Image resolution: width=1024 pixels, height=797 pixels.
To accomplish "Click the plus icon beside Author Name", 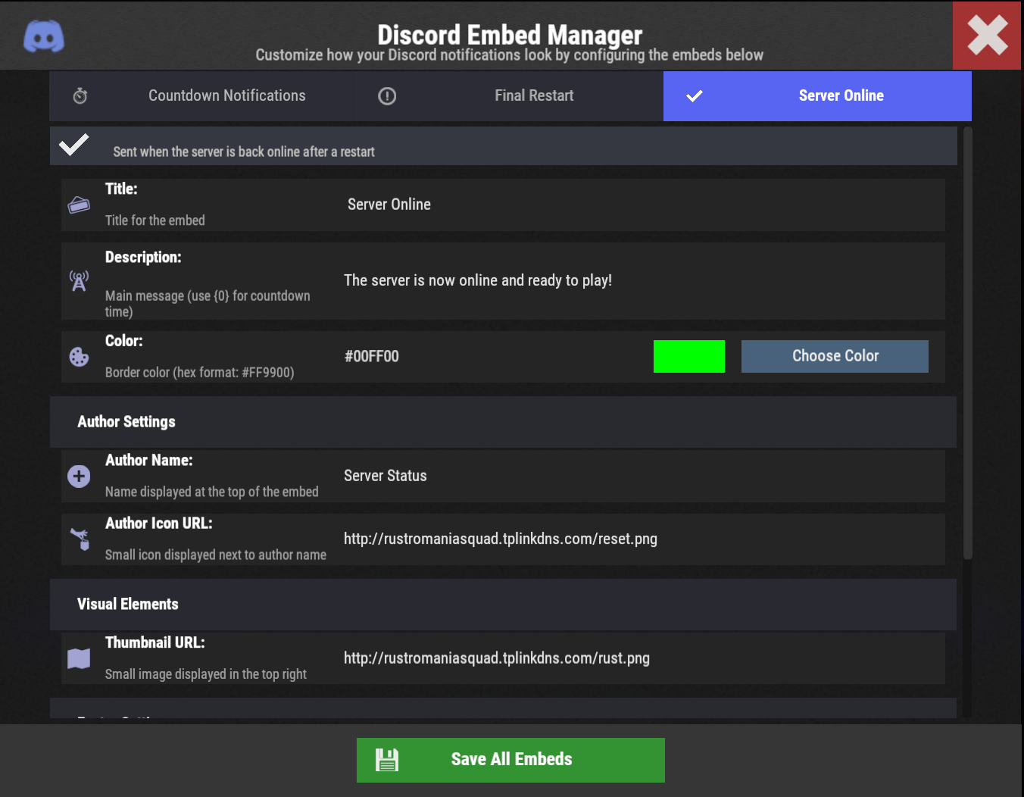I will (79, 476).
